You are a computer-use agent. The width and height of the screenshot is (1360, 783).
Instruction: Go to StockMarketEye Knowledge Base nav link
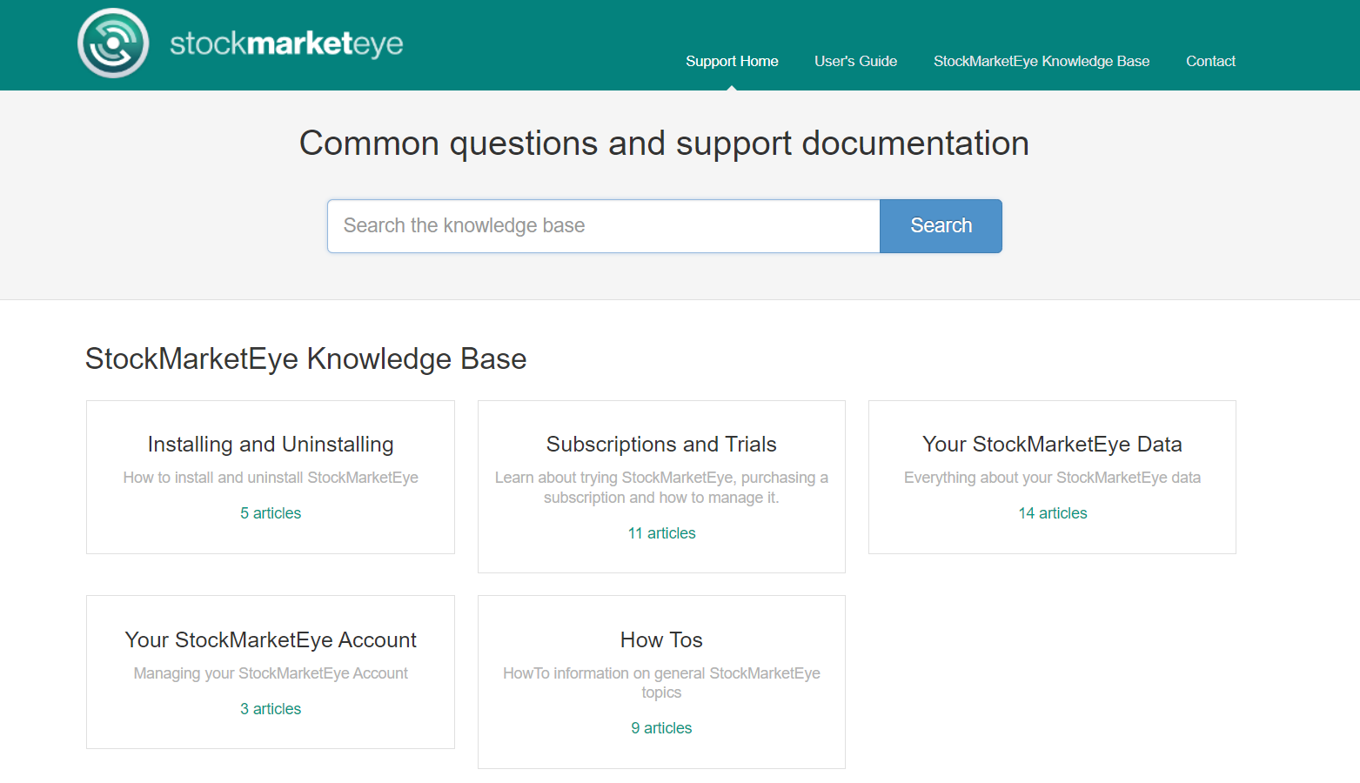coord(1042,61)
